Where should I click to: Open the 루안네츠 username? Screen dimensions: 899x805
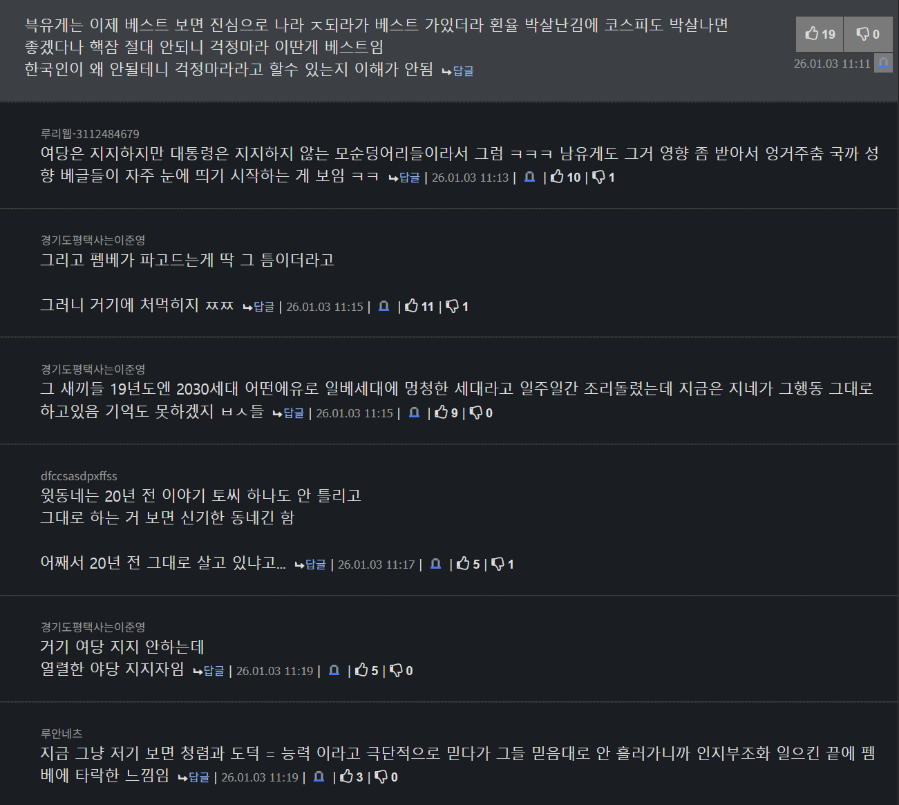point(61,733)
